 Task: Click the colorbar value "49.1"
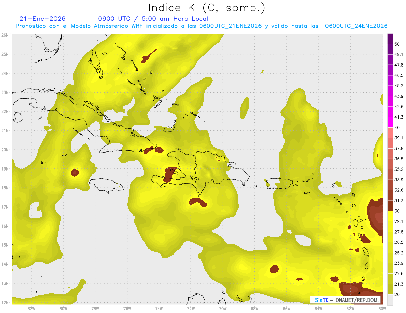point(399,54)
